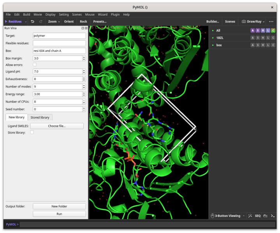Check the Store library checkbox
Screen dimensions: 280x233
pos(32,133)
